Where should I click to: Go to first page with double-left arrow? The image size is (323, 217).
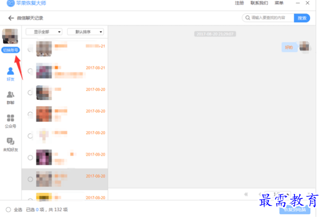(246, 194)
